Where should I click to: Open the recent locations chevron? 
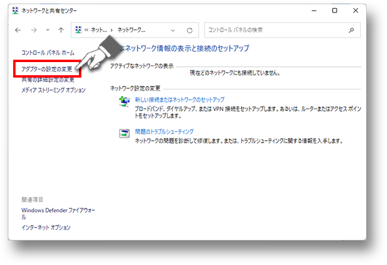pyautogui.click(x=48, y=30)
